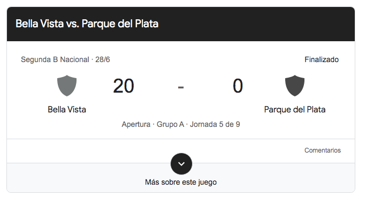Image resolution: width=366 pixels, height=204 pixels.
Task: Click the Parque del Plata shield crest icon
Action: coord(295,86)
